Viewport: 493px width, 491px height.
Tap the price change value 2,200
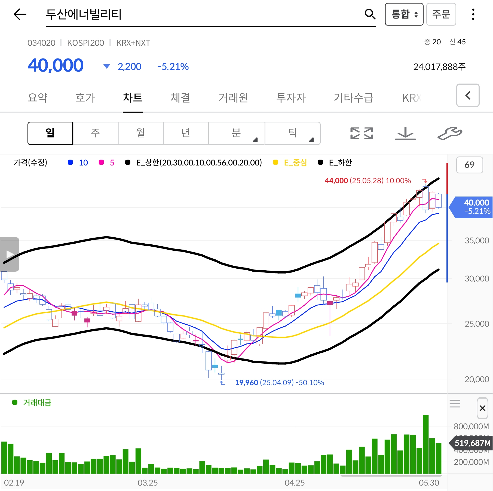(x=129, y=66)
